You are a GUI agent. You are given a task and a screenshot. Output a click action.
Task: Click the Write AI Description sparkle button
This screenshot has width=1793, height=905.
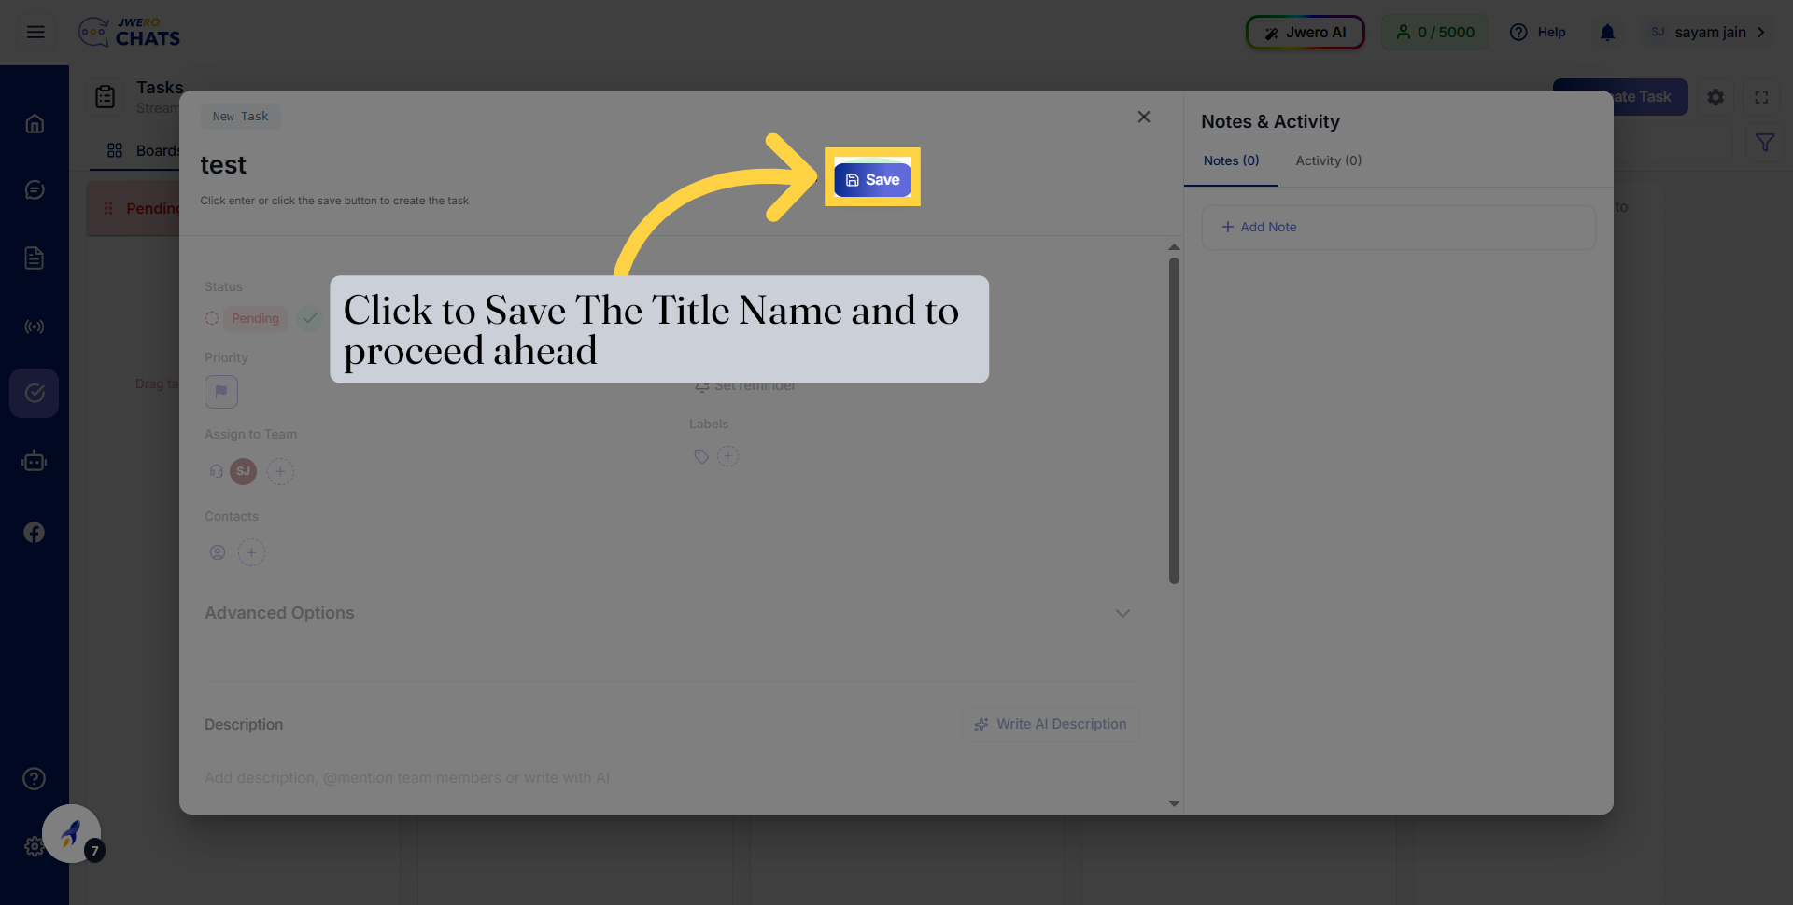(1050, 723)
